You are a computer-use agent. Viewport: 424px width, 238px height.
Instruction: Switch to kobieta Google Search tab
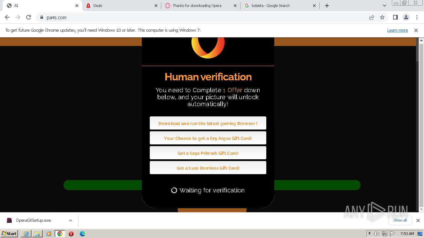(280, 6)
